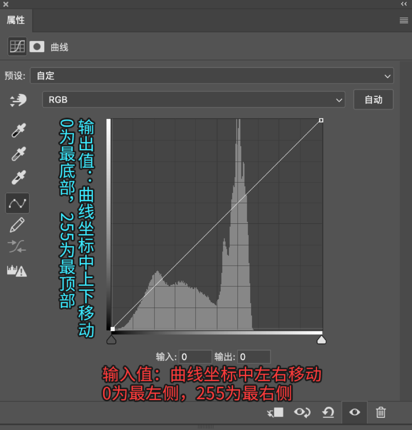412x430 pixels.
Task: Select the black point eyedropper
Action: 17,130
